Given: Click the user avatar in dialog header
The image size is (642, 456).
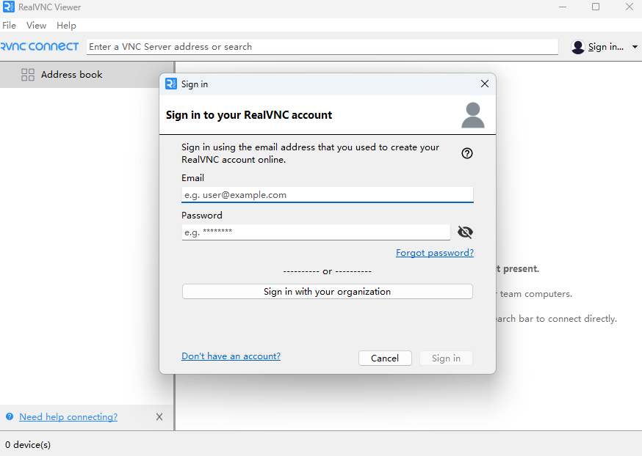Looking at the screenshot, I should [x=473, y=115].
